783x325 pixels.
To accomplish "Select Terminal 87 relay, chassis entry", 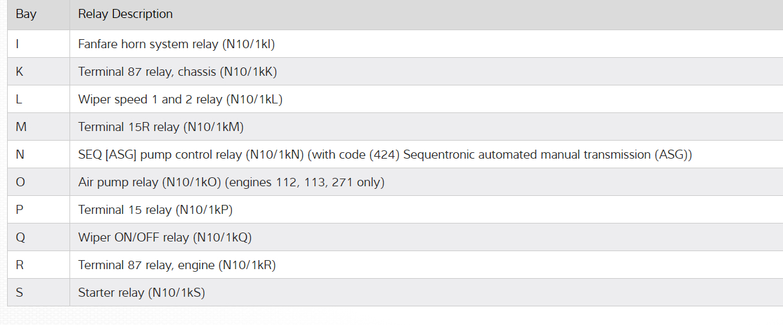I will (177, 72).
